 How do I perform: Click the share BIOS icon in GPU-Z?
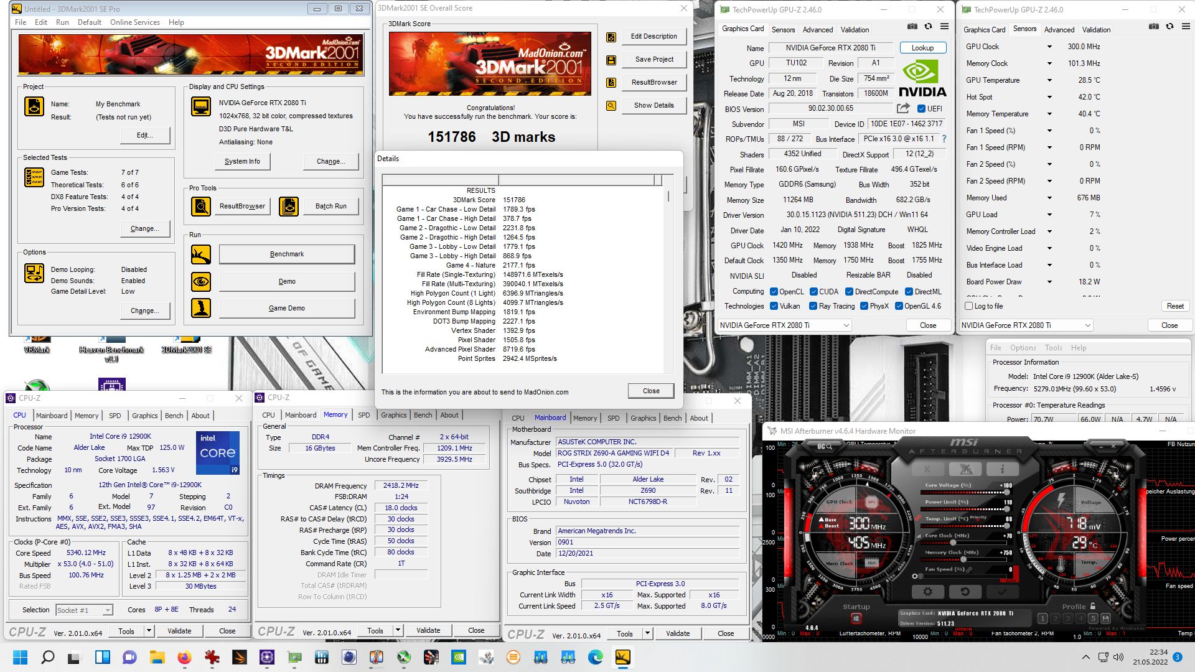(x=903, y=108)
